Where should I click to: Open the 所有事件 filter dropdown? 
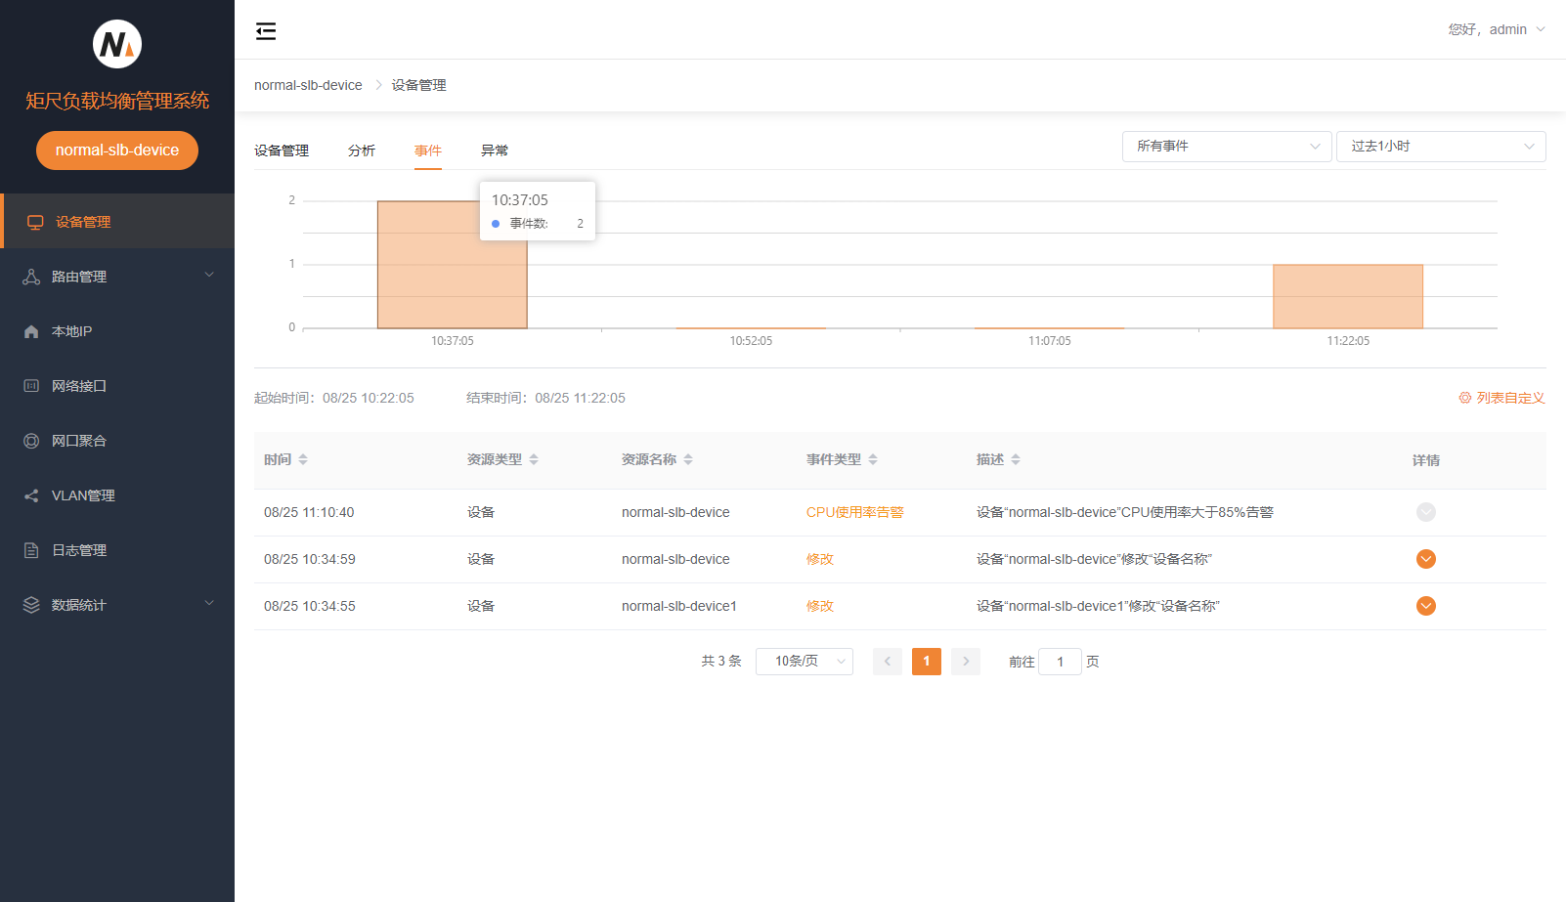[1226, 147]
